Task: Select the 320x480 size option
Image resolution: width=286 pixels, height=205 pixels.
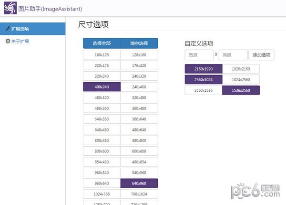Action: tap(139, 97)
